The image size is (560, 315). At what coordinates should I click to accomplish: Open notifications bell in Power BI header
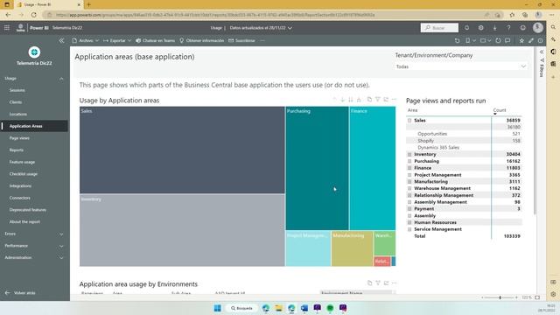click(466, 27)
